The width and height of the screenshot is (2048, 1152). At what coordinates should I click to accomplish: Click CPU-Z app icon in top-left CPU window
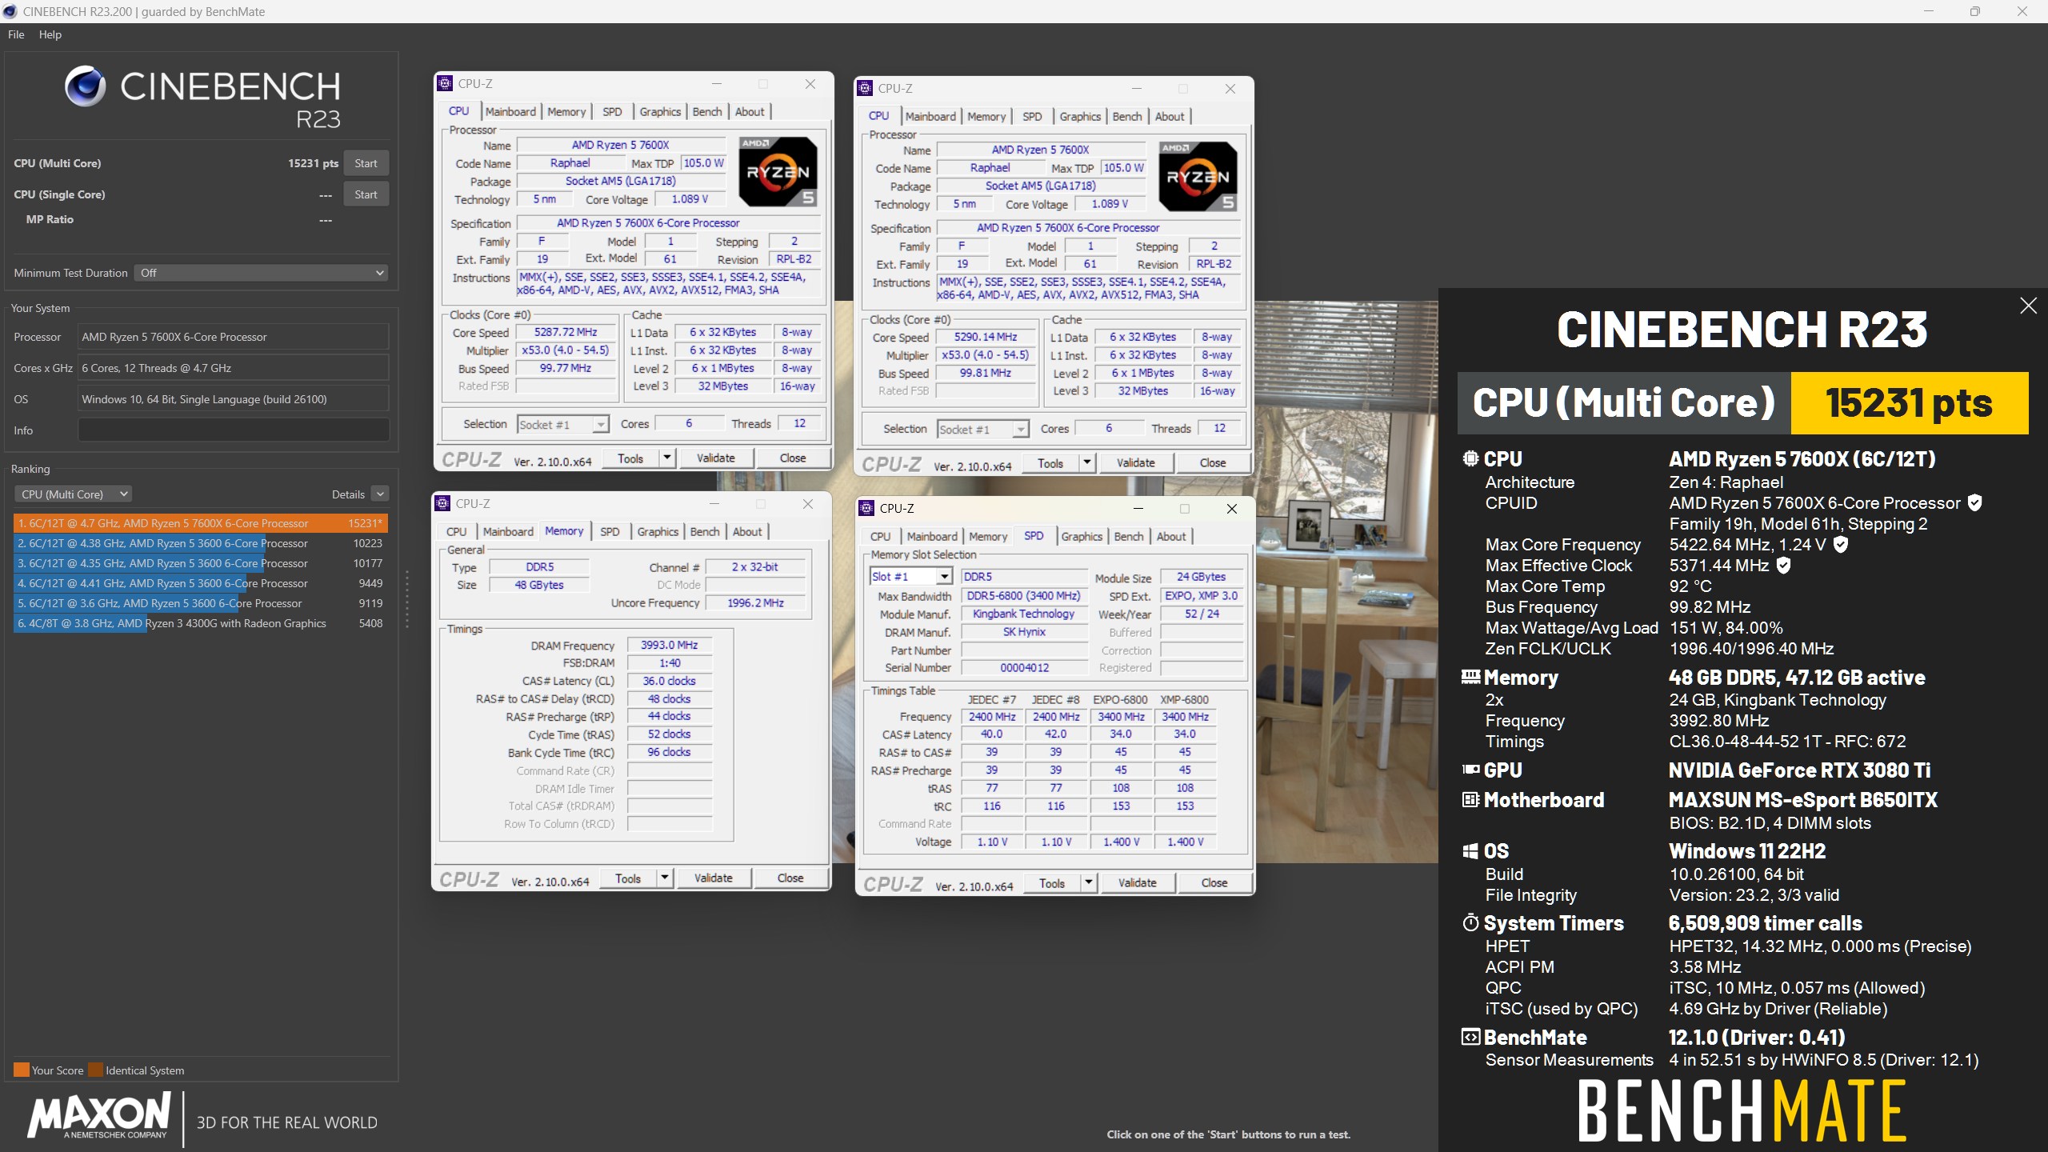click(446, 83)
